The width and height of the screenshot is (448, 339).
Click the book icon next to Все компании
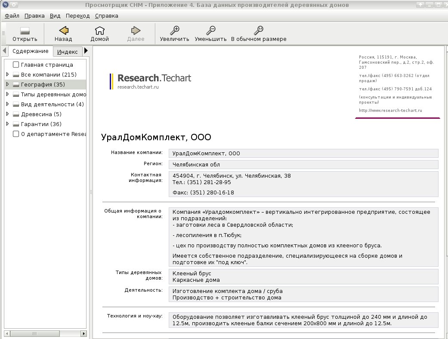coord(16,75)
